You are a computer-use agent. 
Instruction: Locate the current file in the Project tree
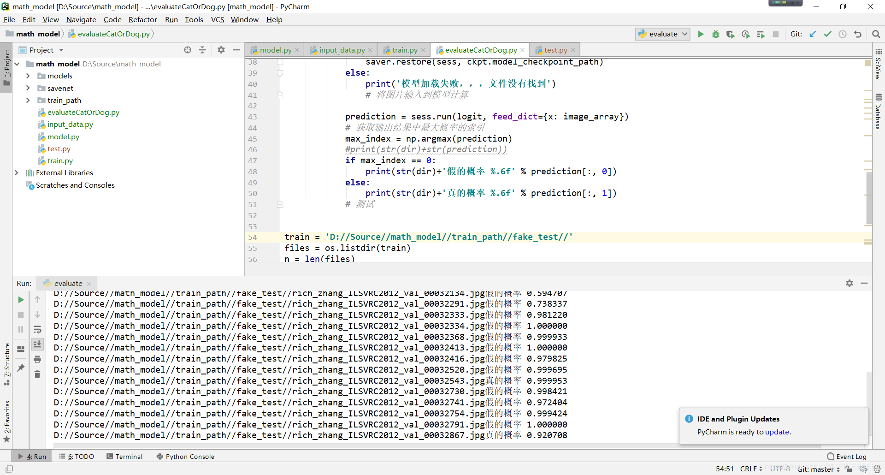click(x=188, y=50)
